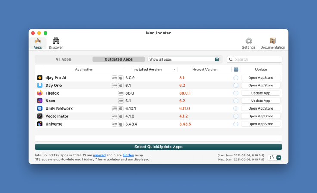
Task: Click installed version '3.43.4'
Action: click(131, 124)
